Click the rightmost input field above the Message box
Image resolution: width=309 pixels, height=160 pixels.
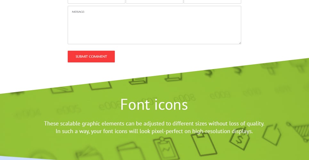coord(212,2)
